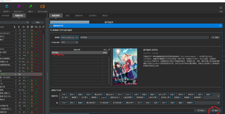Click the 确定 confirm button

click(215, 111)
